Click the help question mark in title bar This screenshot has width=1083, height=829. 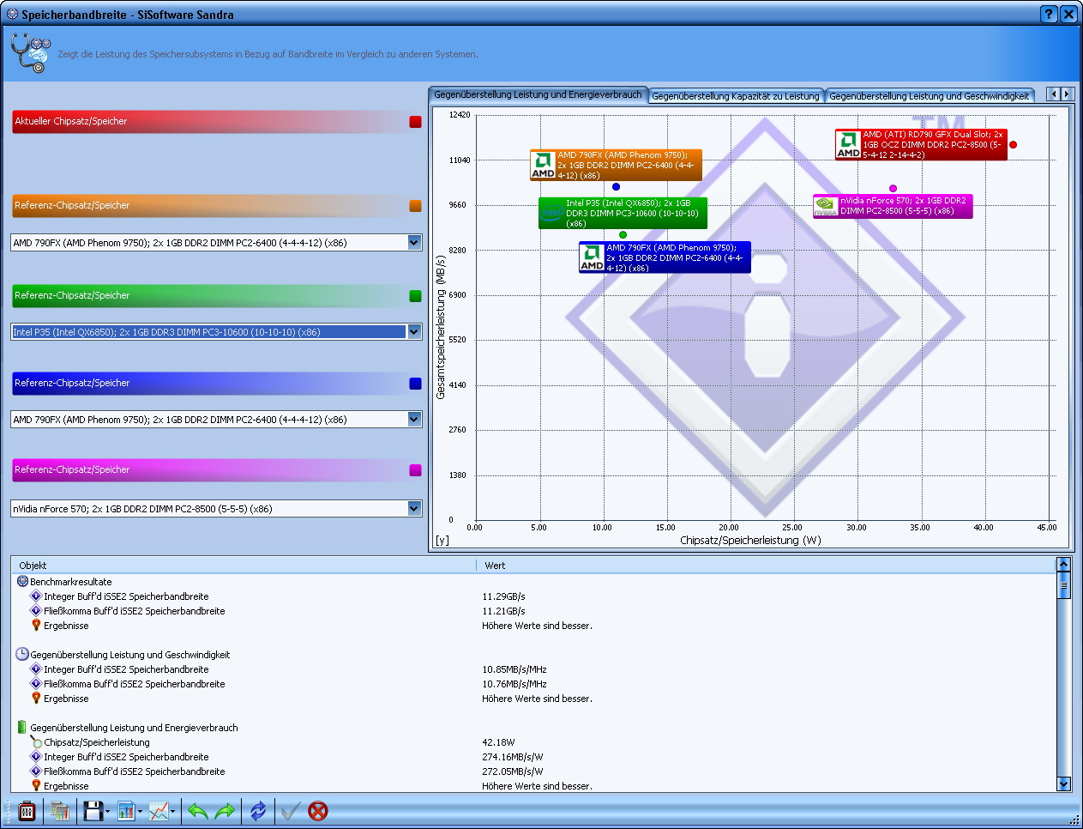1049,14
